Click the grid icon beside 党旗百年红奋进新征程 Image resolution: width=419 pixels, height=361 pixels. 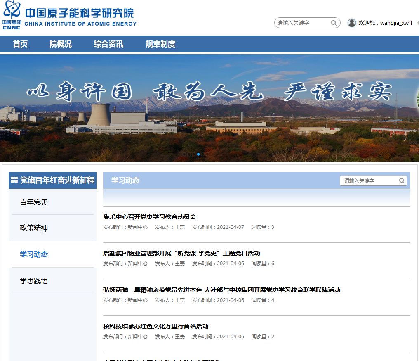(x=14, y=180)
